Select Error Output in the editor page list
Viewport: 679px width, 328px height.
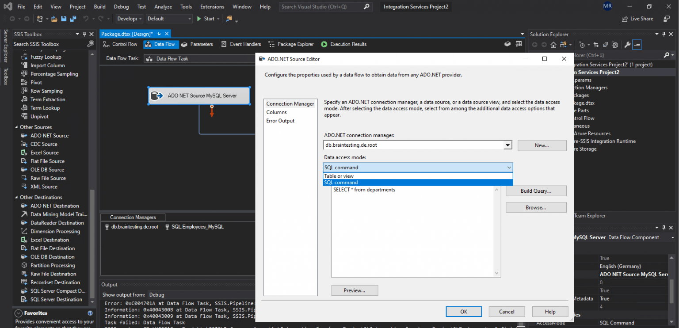tap(280, 121)
